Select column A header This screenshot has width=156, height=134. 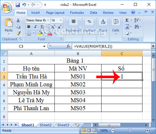[x=31, y=54]
